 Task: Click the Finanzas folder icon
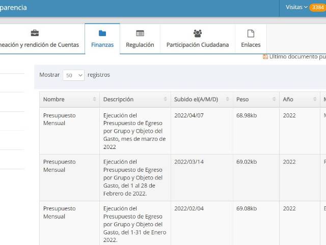pyautogui.click(x=102, y=34)
